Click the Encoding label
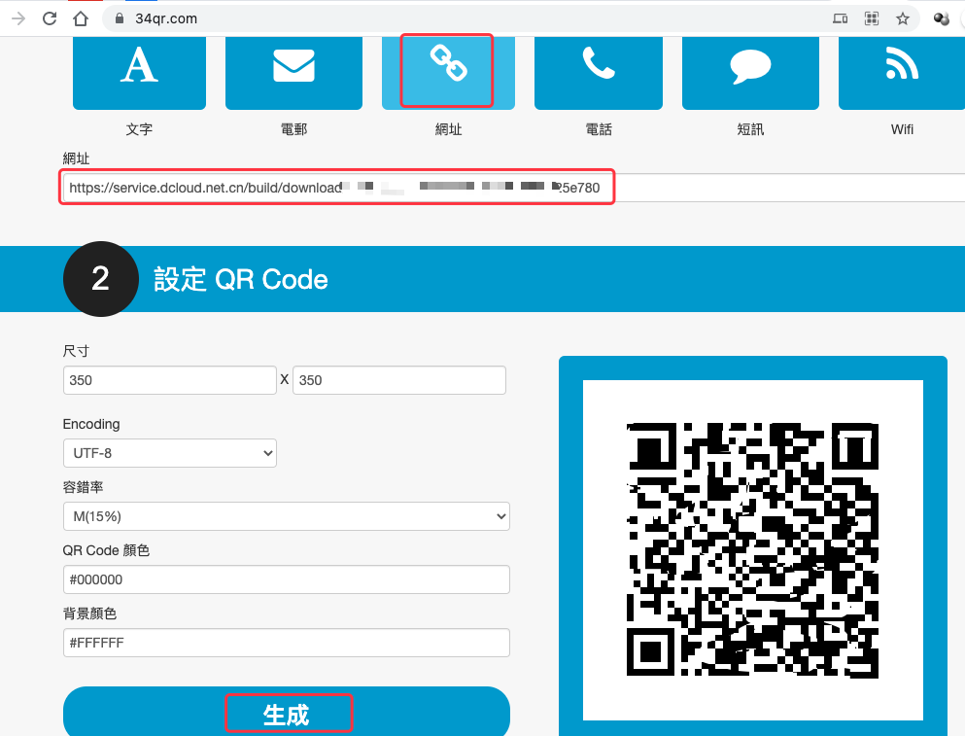 (x=91, y=424)
